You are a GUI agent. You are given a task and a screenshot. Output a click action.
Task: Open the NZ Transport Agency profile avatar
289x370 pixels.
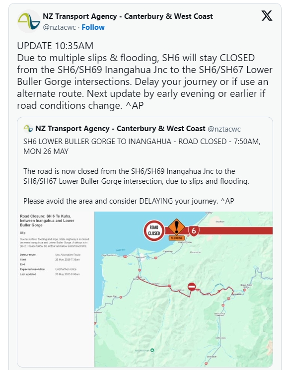[29, 21]
